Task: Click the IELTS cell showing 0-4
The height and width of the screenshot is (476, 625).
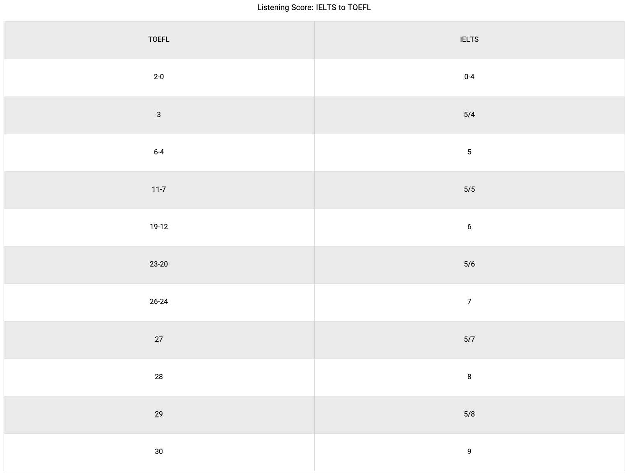Action: pos(469,77)
